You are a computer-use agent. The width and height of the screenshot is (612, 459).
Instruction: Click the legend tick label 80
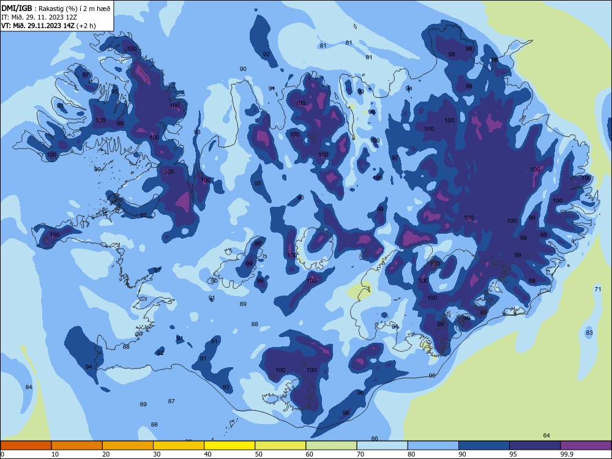tap(411, 454)
